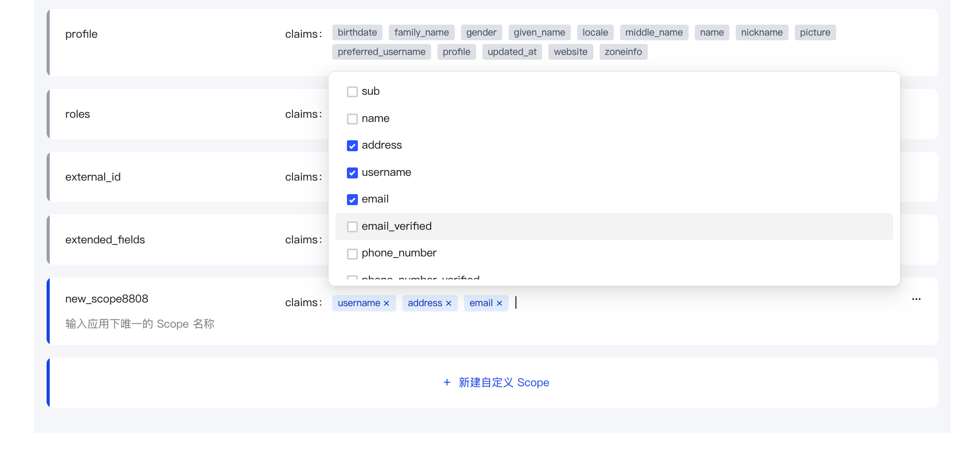Select the preferred_username tag in profile
Screen dimensions: 968x449
381,52
